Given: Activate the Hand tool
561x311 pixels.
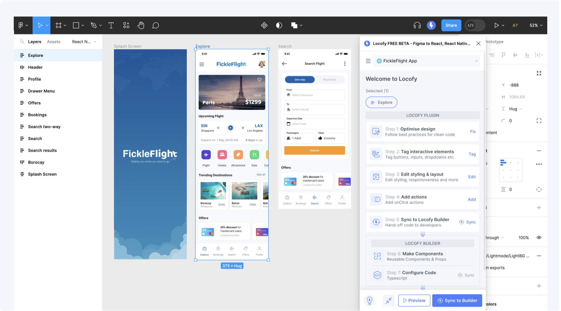Looking at the screenshot, I should [x=141, y=25].
